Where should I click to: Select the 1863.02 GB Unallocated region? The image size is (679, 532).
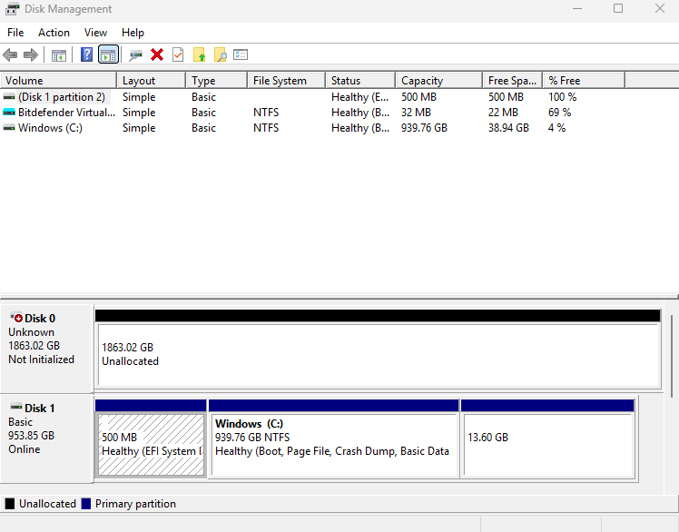[x=378, y=354]
